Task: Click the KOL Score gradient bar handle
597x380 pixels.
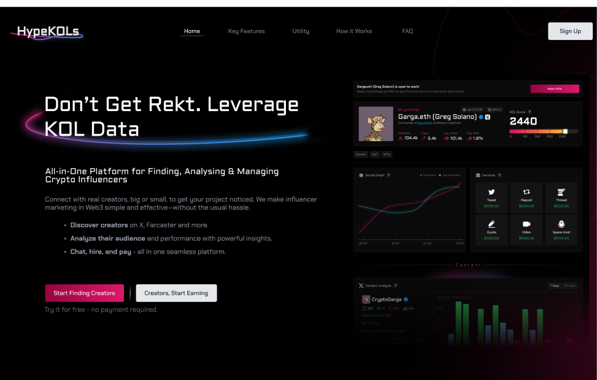Action: tap(566, 131)
